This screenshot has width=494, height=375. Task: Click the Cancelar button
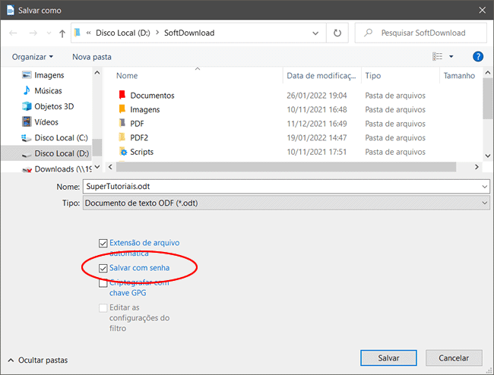coord(453,357)
